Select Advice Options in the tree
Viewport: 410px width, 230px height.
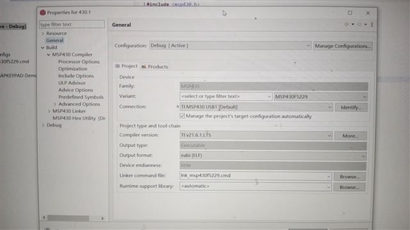pos(76,90)
